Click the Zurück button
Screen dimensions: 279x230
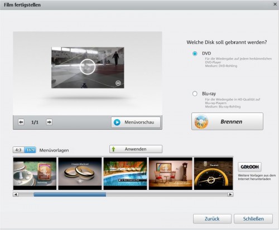[x=212, y=219]
